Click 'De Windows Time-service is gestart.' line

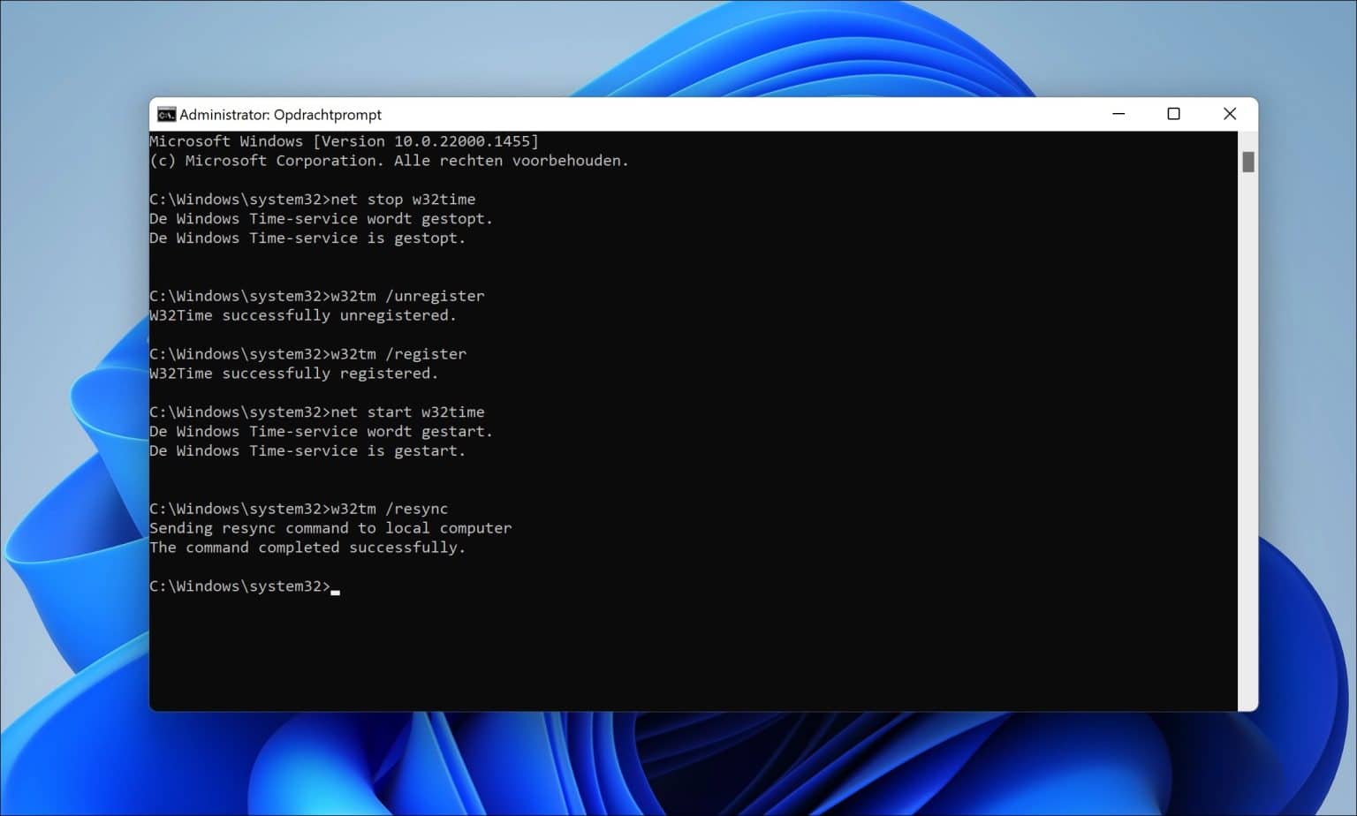(307, 450)
